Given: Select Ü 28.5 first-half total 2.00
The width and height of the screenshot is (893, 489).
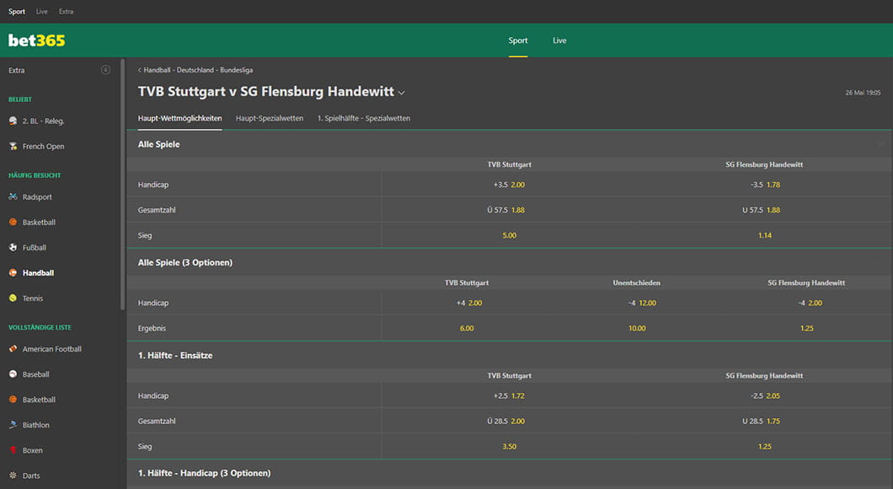Looking at the screenshot, I should click(505, 422).
